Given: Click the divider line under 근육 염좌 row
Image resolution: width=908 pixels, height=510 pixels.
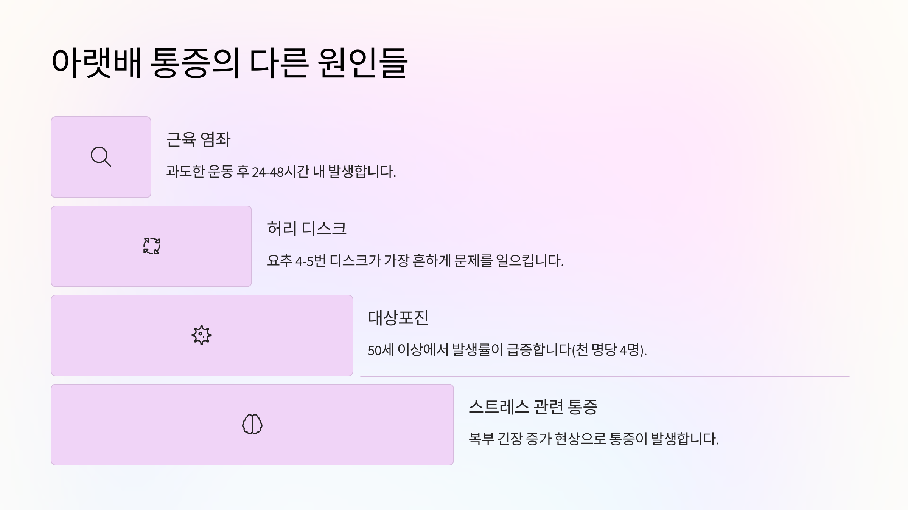Looking at the screenshot, I should (x=504, y=198).
